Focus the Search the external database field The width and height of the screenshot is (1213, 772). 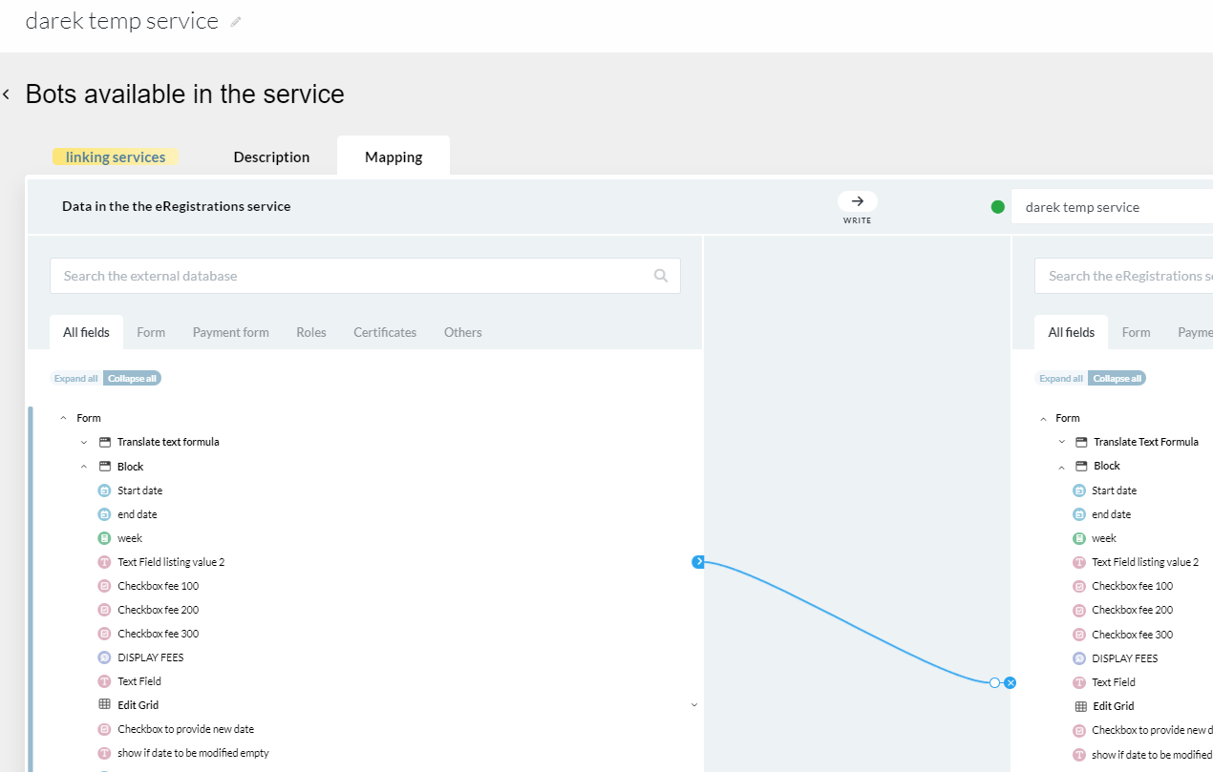pyautogui.click(x=365, y=276)
